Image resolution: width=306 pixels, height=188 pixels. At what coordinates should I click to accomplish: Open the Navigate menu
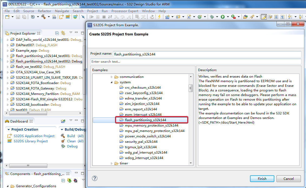(62, 11)
